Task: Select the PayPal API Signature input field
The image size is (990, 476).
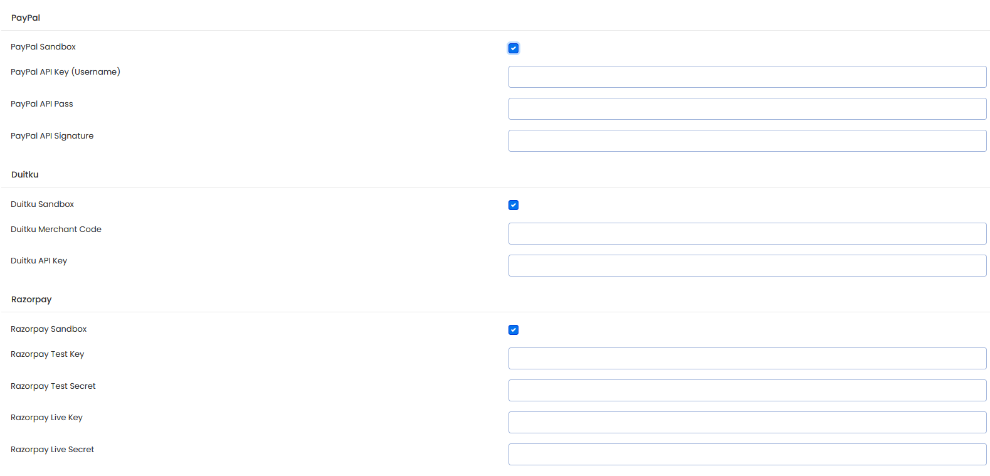Action: point(747,140)
